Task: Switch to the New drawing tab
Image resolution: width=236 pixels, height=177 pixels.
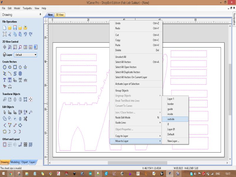Action: (50, 15)
